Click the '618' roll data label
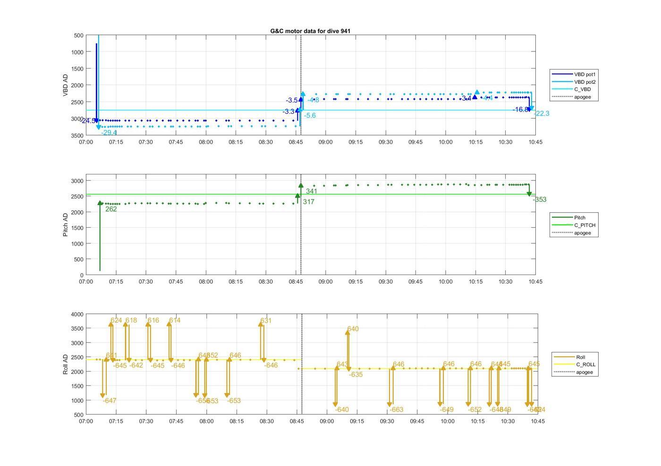Image resolution: width=661 pixels, height=466 pixels. 131,320
